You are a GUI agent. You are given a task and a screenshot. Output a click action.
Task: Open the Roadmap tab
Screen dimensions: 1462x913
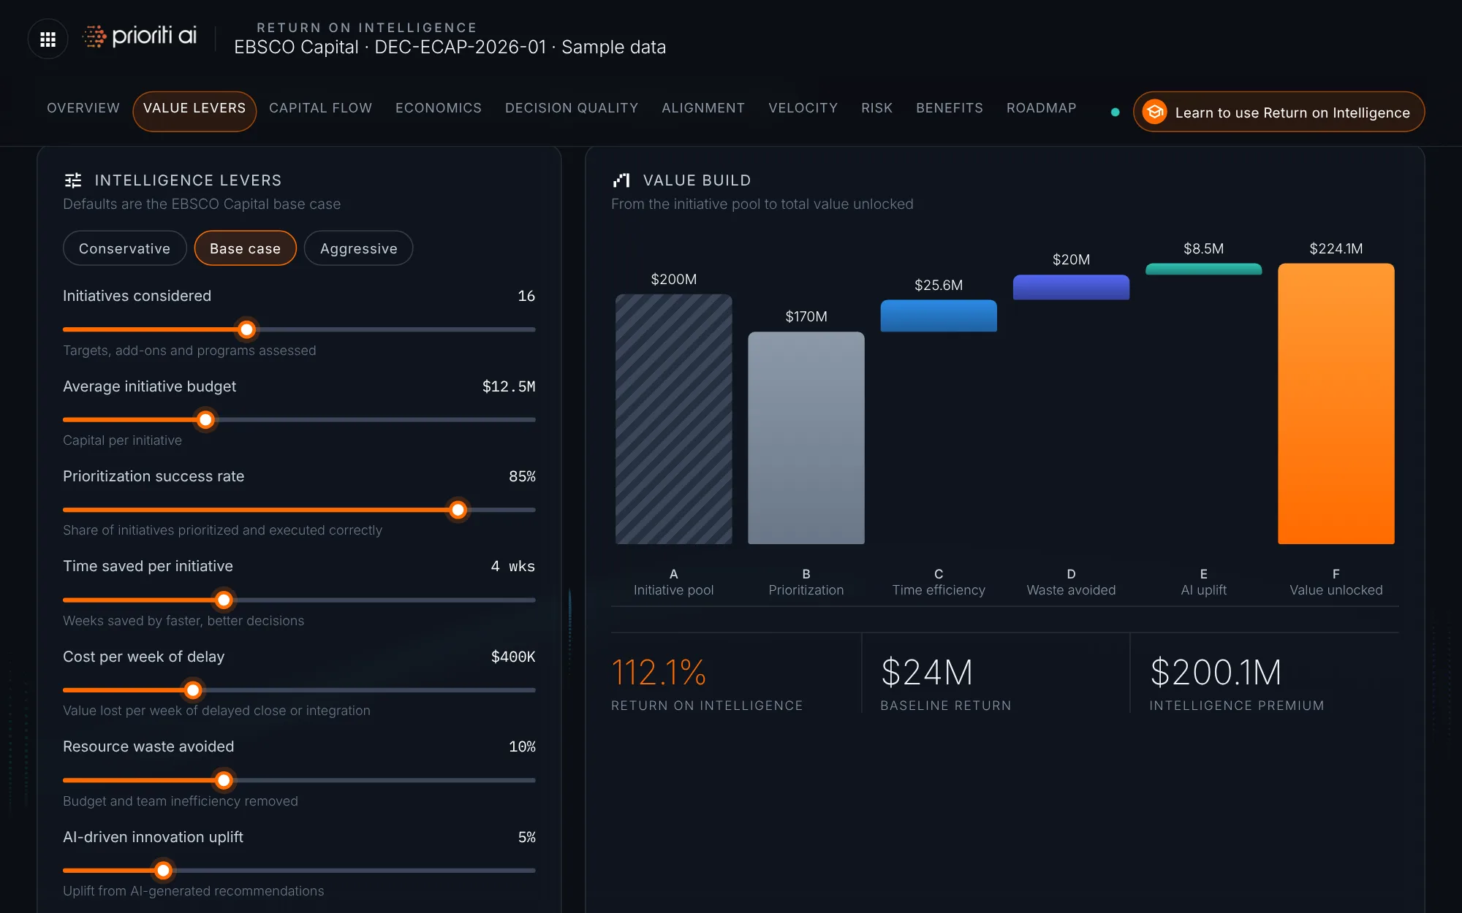pyautogui.click(x=1042, y=108)
